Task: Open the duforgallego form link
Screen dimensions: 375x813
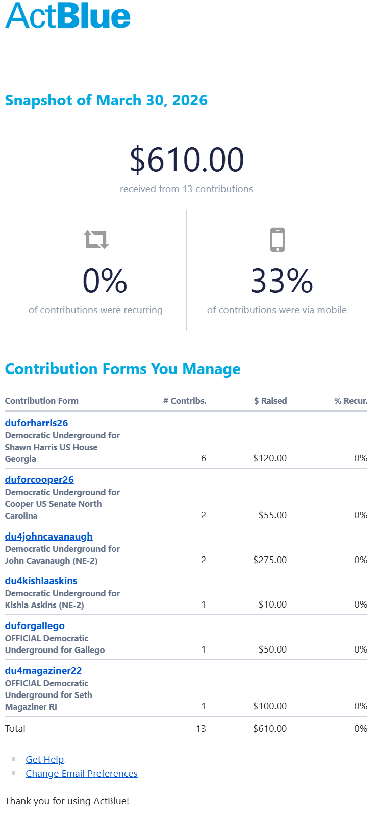Action: pyautogui.click(x=35, y=625)
